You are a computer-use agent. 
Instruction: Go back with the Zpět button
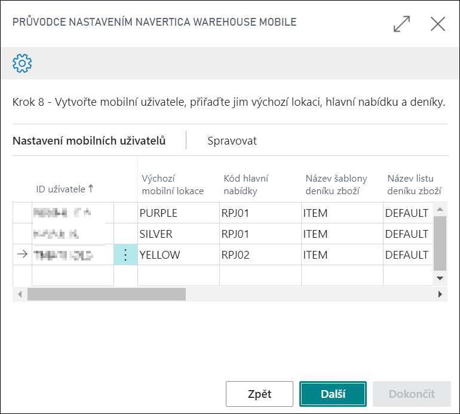259,394
